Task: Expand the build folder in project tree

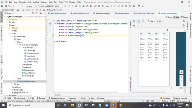Action: [x=10, y=28]
